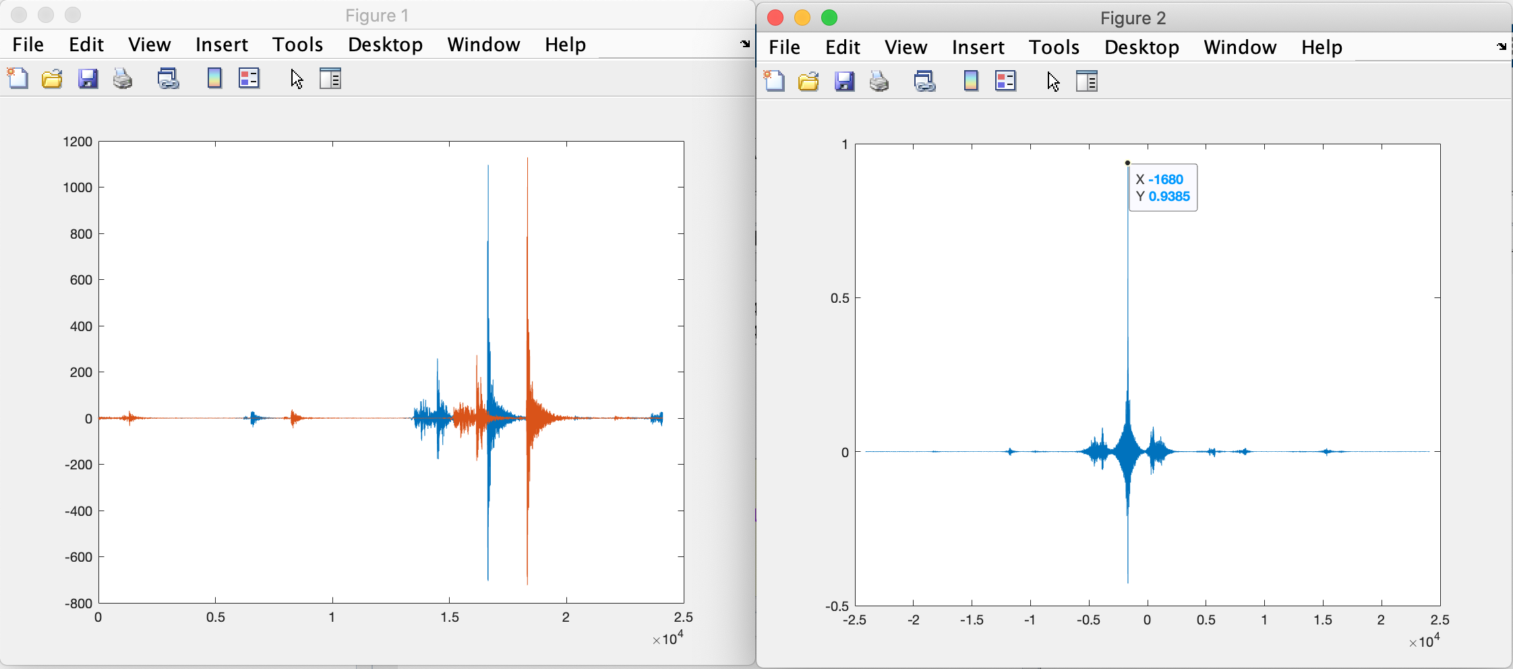Toggle Insert Colorbar in Figure 2 toolbar
The width and height of the screenshot is (1513, 669).
pos(971,82)
